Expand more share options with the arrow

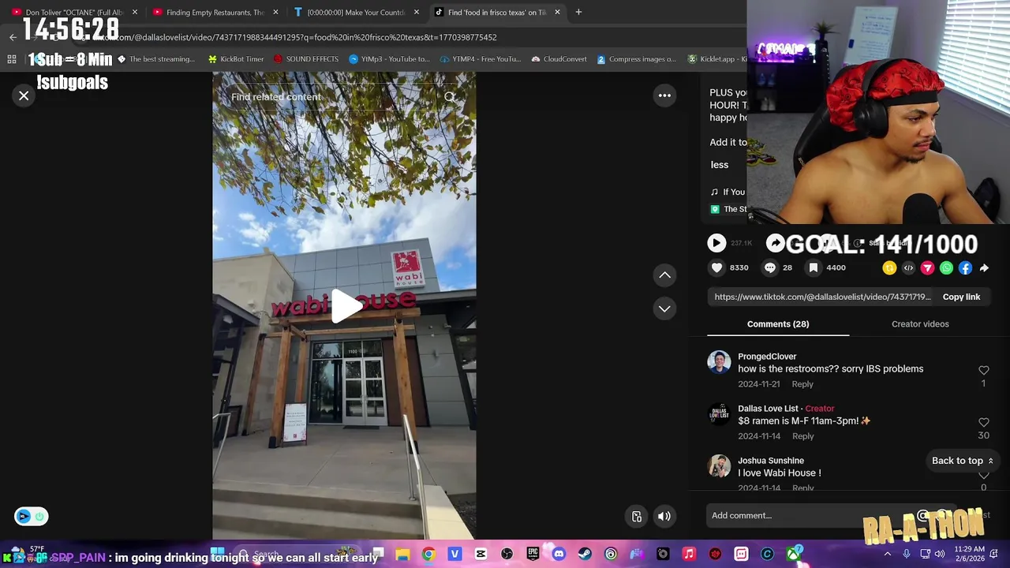984,268
